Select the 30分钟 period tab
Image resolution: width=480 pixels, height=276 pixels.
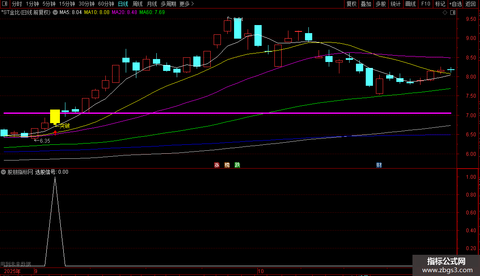pos(86,4)
